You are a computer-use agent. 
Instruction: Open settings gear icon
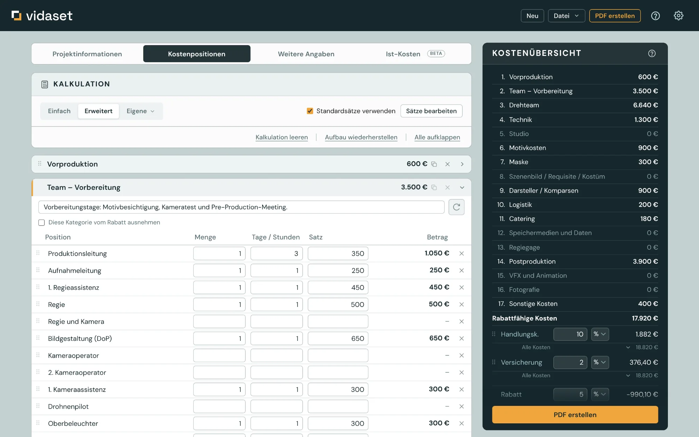[678, 16]
